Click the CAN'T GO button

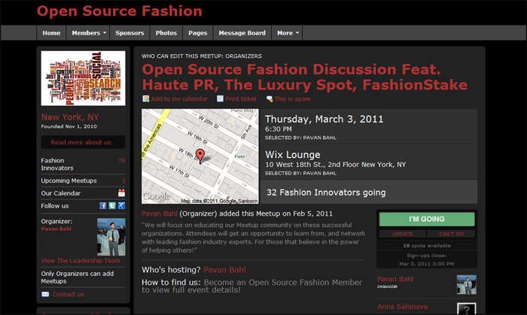click(451, 234)
